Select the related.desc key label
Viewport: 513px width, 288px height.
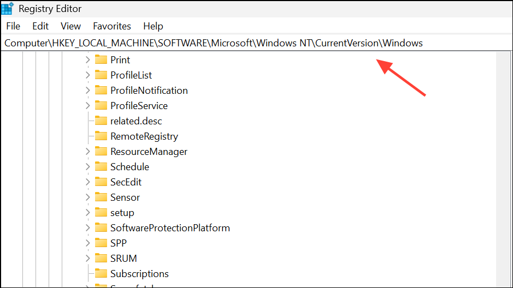point(136,121)
